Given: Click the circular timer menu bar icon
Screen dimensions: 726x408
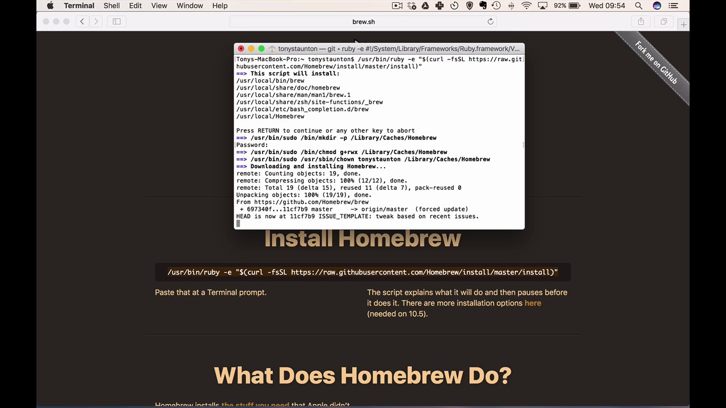Looking at the screenshot, I should coord(454,6).
